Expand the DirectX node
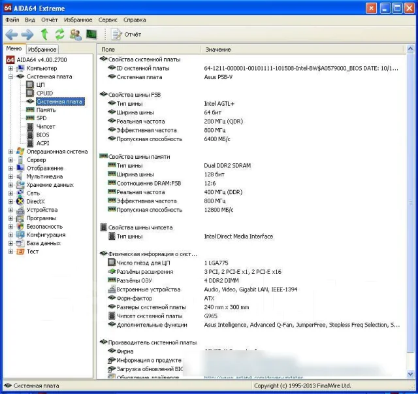Viewport: 418px width, 394px height. (10, 201)
